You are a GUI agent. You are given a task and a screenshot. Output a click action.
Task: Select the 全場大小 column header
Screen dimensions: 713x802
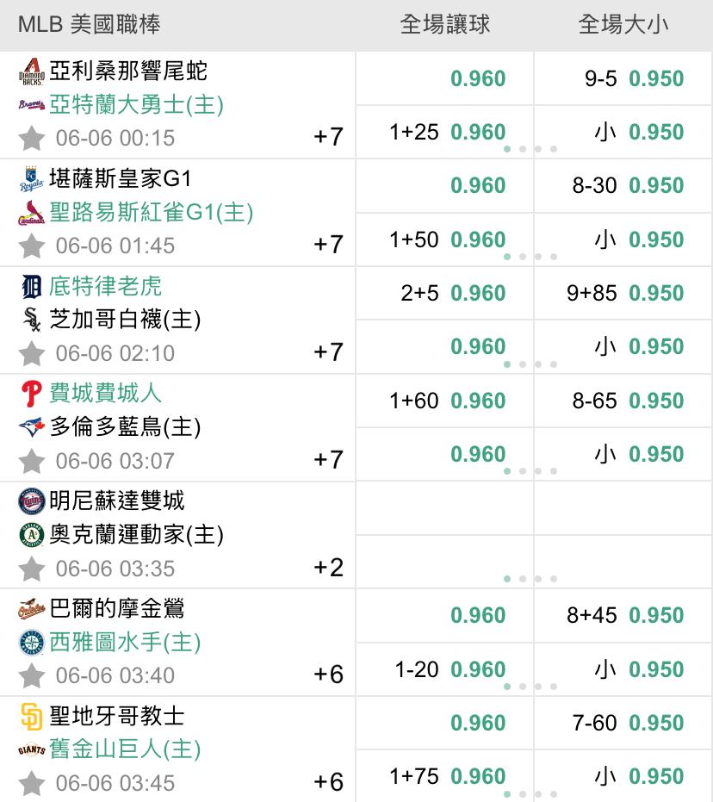(x=623, y=24)
